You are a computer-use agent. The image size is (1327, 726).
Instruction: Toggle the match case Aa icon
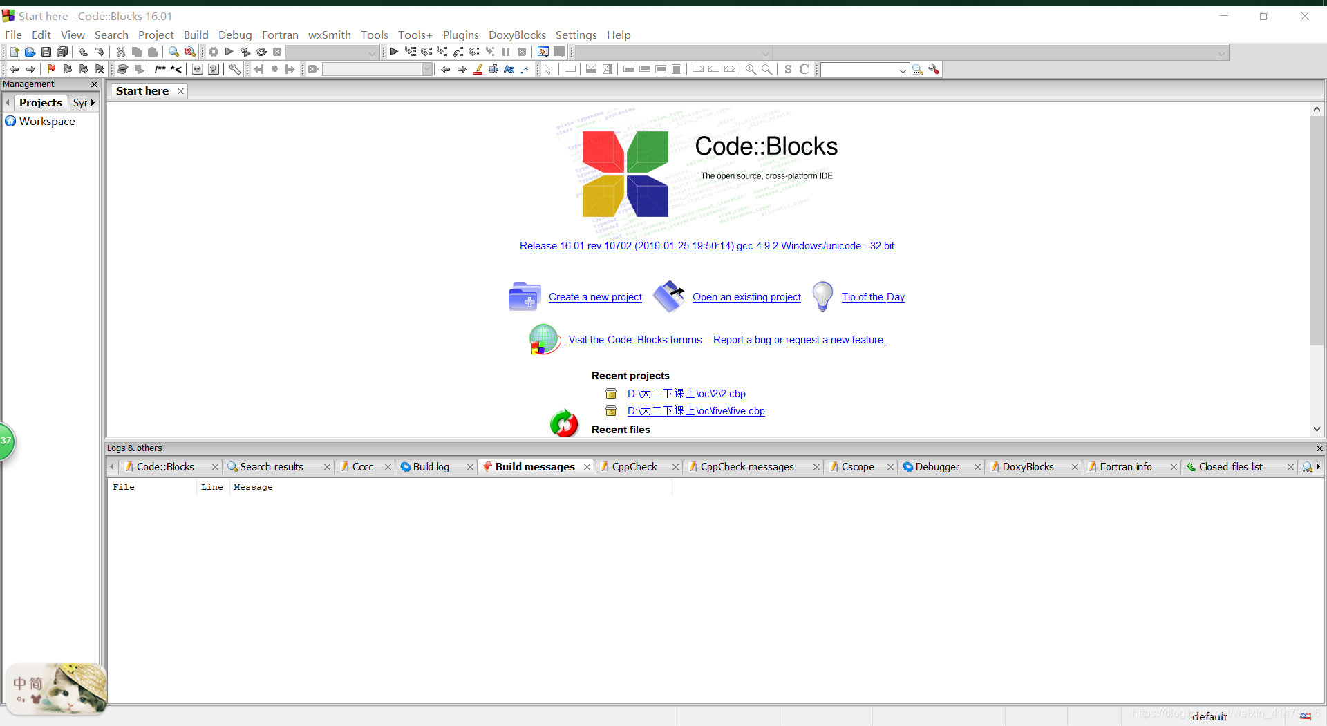pos(509,69)
